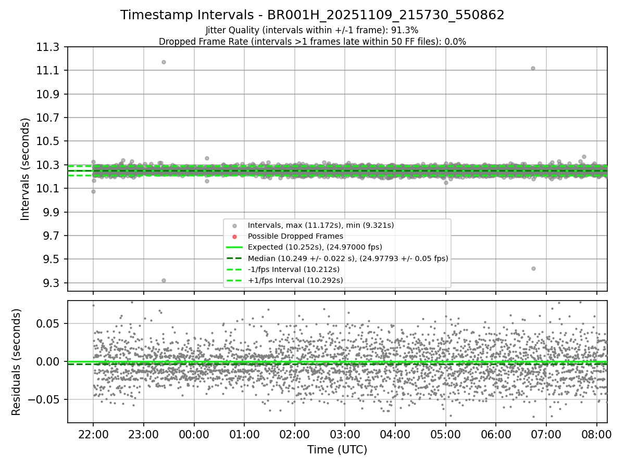Click the '00:00' x-axis tick label
The width and height of the screenshot is (625, 468).
point(194,434)
